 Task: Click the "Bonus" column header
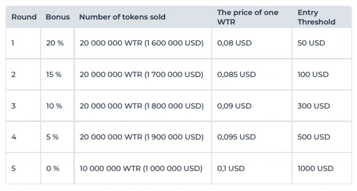[58, 17]
